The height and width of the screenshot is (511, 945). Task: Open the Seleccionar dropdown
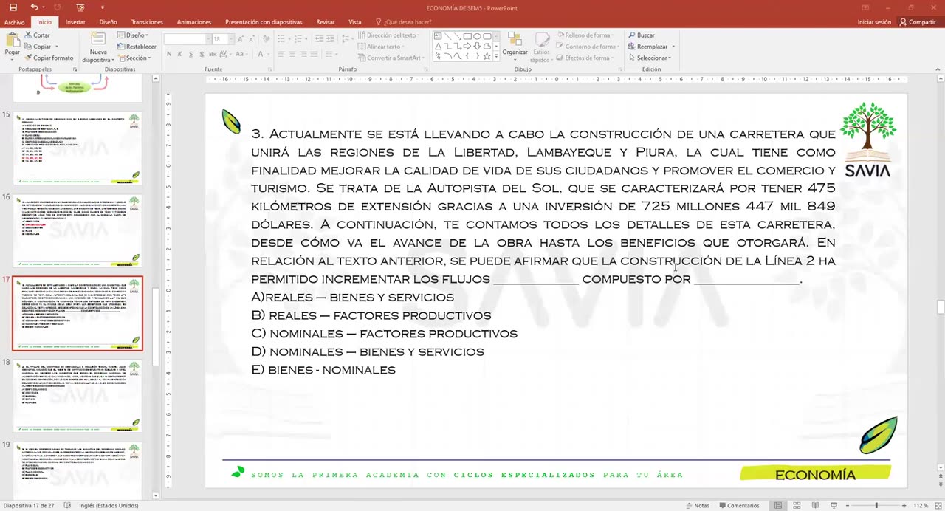tap(650, 58)
